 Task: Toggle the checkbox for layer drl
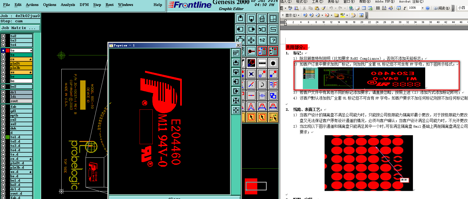[3, 92]
